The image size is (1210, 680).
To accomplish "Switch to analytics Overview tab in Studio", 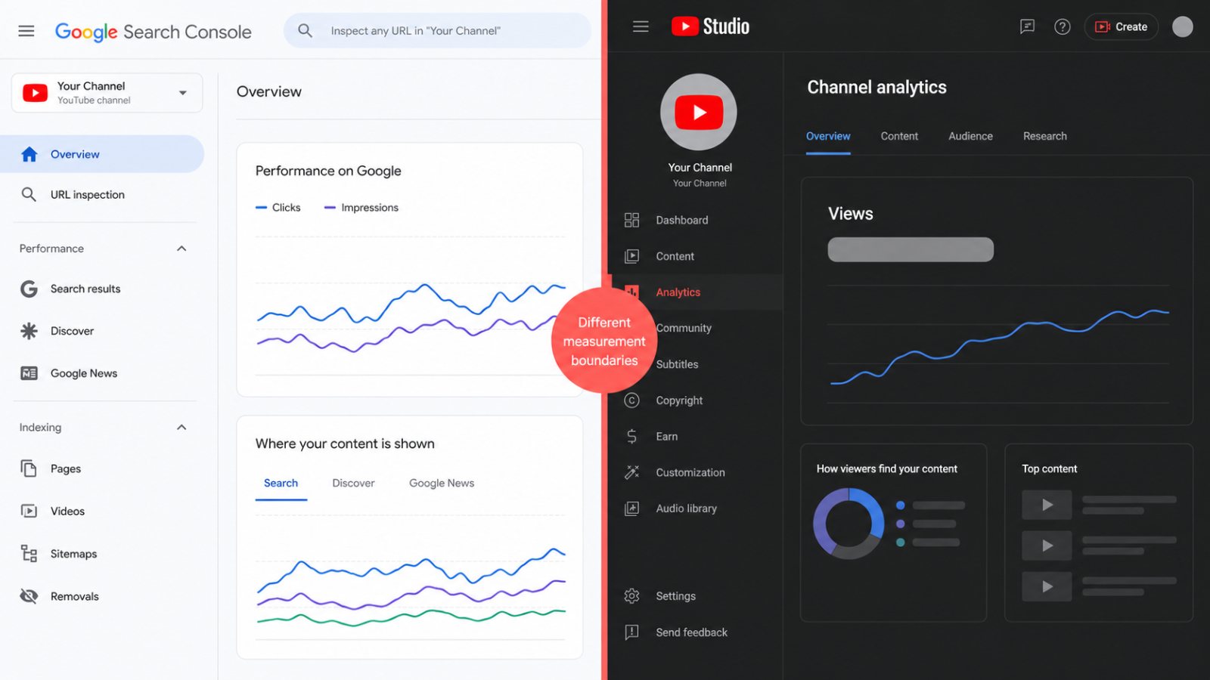I will point(828,137).
